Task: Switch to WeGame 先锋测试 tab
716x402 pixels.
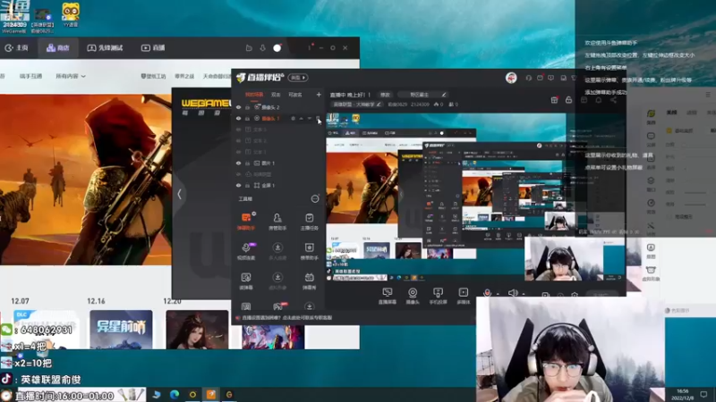Action: (105, 47)
